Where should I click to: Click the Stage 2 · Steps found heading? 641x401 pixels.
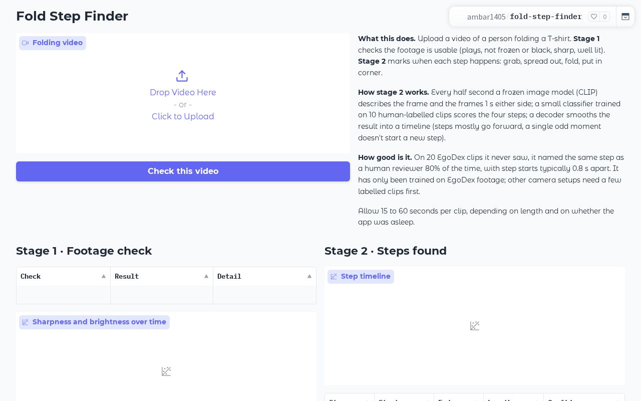pos(386,251)
